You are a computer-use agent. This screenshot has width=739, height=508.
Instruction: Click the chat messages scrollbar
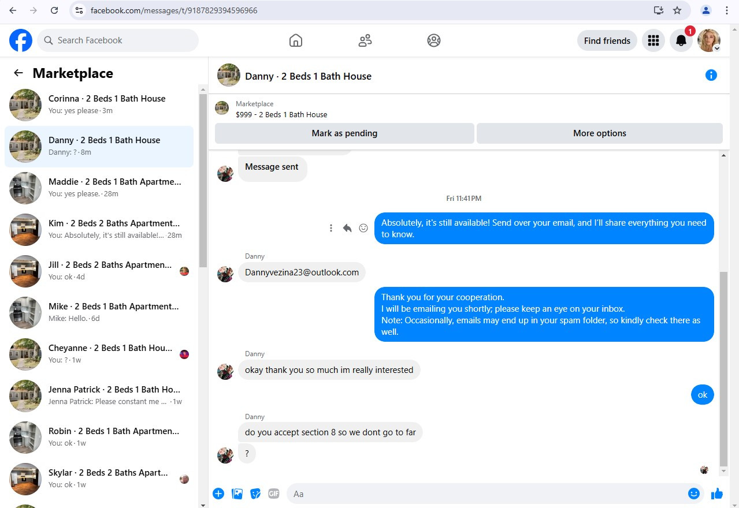pos(723,369)
